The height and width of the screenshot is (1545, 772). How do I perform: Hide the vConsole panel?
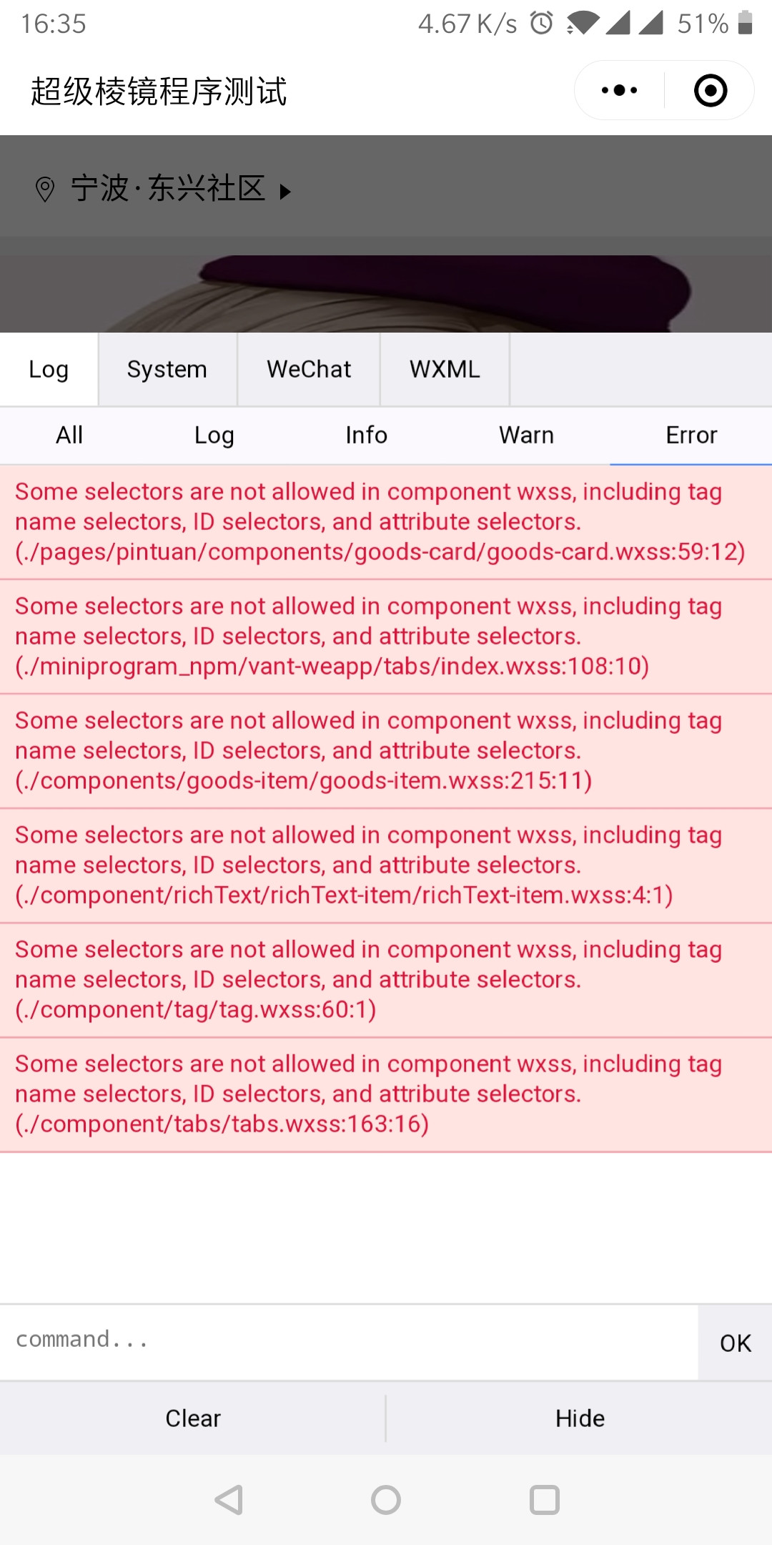[x=580, y=1418]
